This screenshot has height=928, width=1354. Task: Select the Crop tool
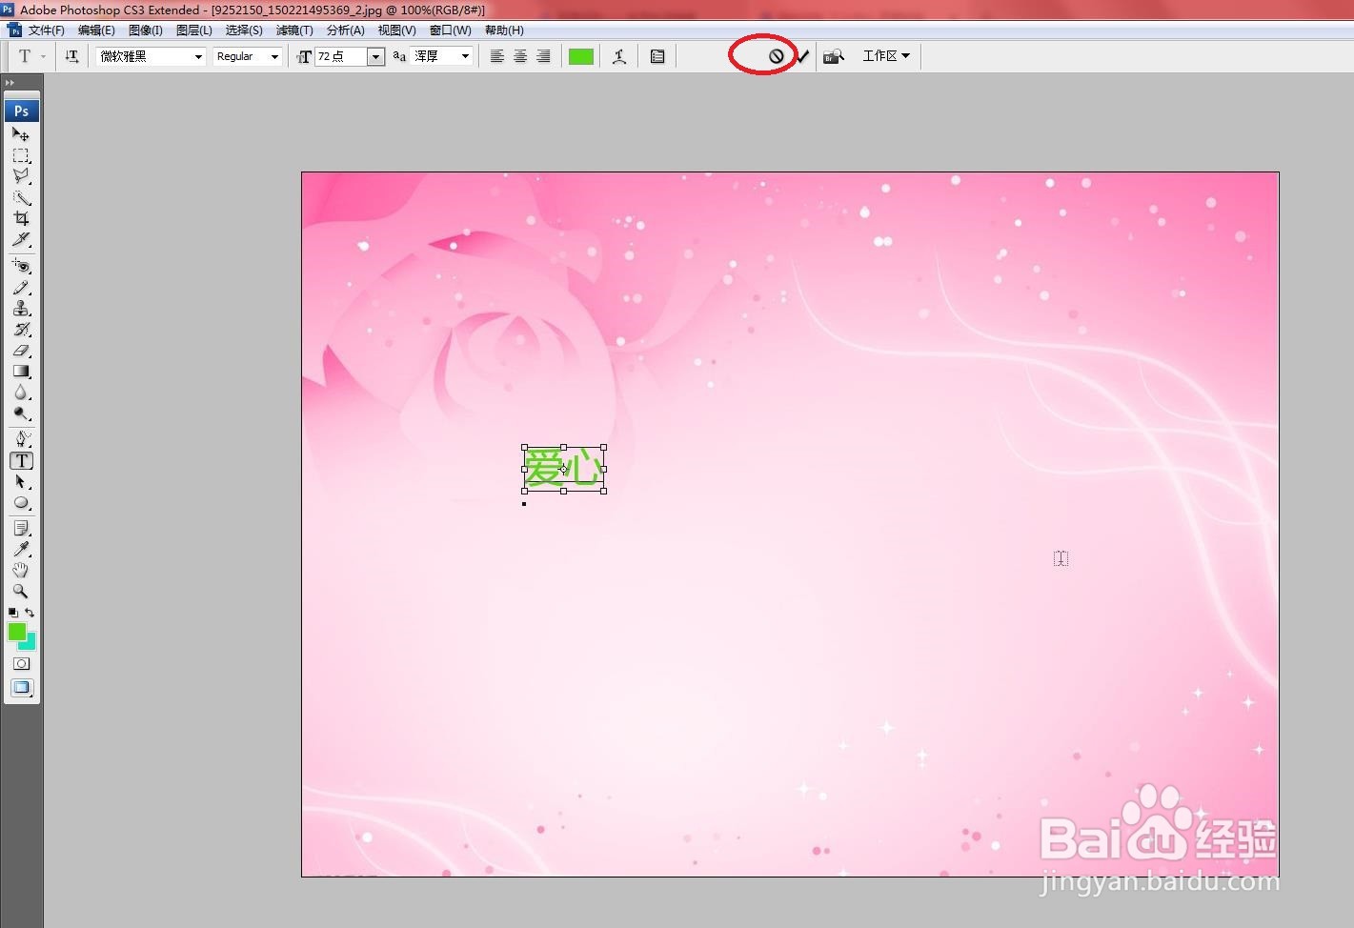21,218
